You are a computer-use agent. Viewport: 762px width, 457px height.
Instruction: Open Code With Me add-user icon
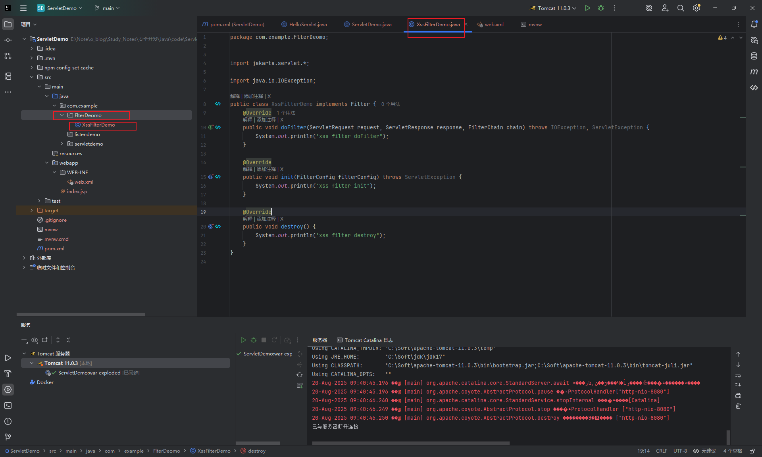pyautogui.click(x=665, y=8)
